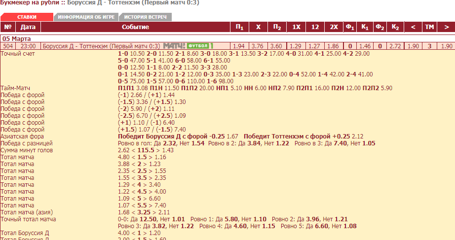Image resolution: width=455 pixels, height=240 pixels.
Task: Click the Дата column header
Action: tap(28, 27)
